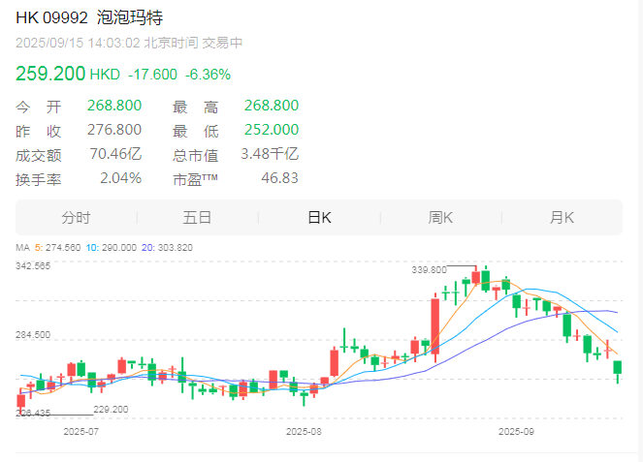Viewport: 643px width, 462px height.
Task: Click the 换手率 value 2.04%
Action: [x=121, y=178]
